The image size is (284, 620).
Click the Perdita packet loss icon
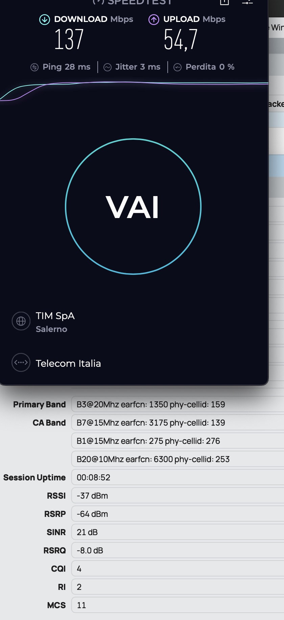pos(177,67)
